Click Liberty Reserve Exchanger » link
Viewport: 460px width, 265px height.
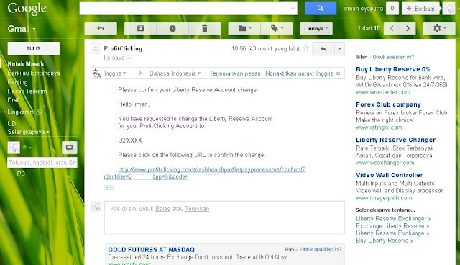393,219
